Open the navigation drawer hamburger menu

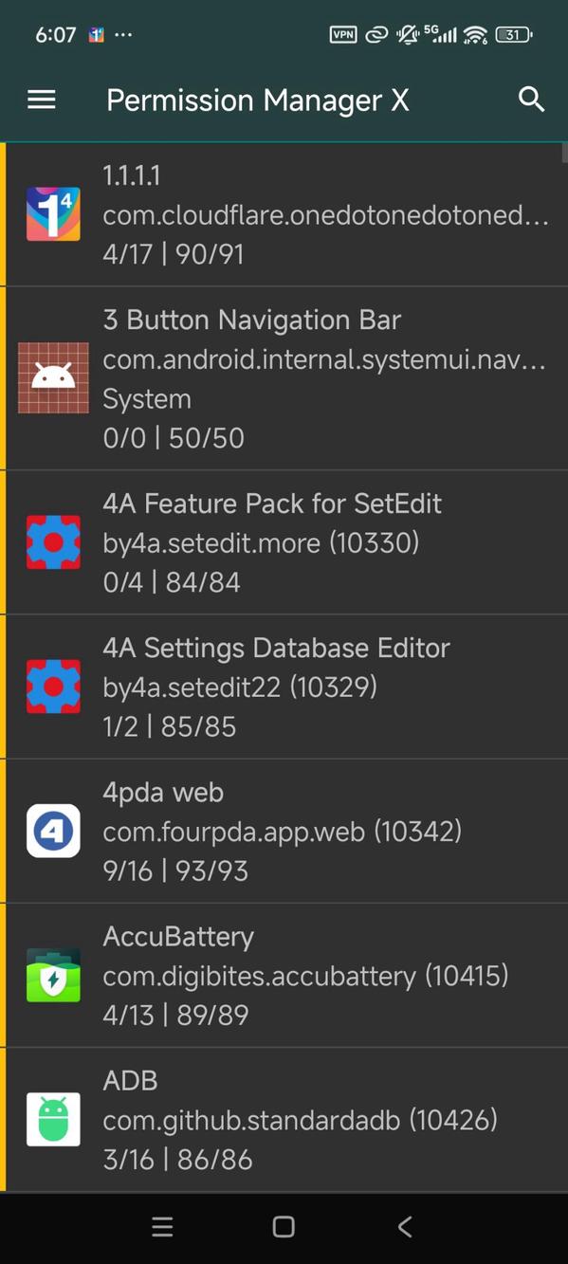pyautogui.click(x=42, y=100)
